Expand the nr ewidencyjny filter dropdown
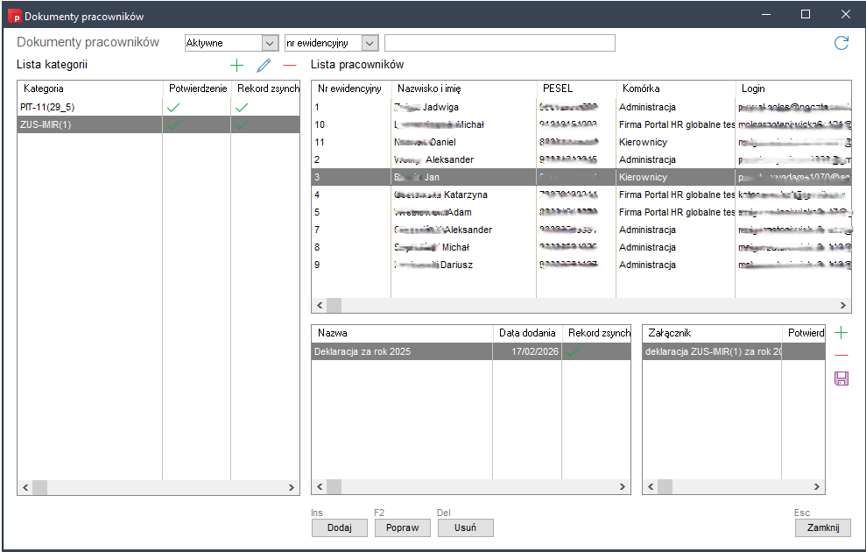Image resolution: width=866 pixels, height=552 pixels. pos(369,43)
